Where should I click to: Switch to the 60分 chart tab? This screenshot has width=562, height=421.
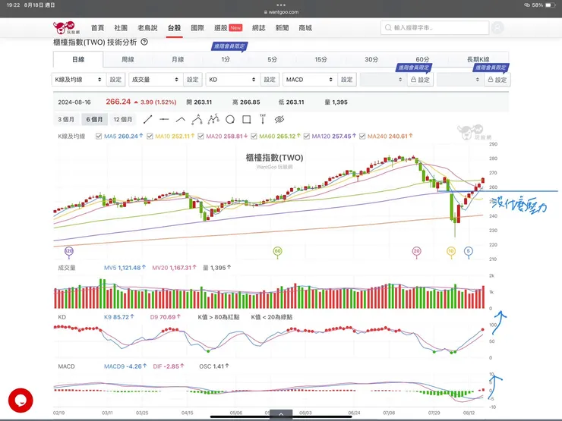[x=422, y=59]
